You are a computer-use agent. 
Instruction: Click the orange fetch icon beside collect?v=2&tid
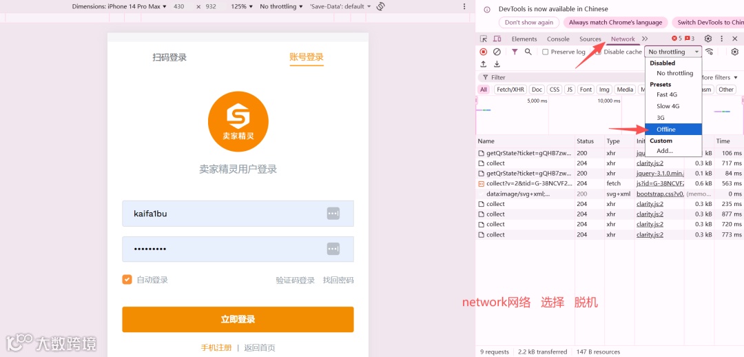pos(481,183)
